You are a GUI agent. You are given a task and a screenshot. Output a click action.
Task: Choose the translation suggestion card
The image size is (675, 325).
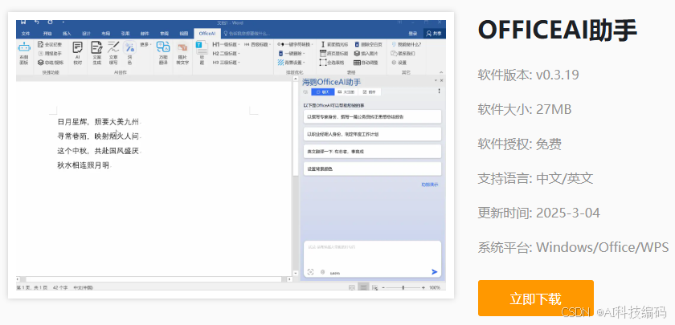372,152
